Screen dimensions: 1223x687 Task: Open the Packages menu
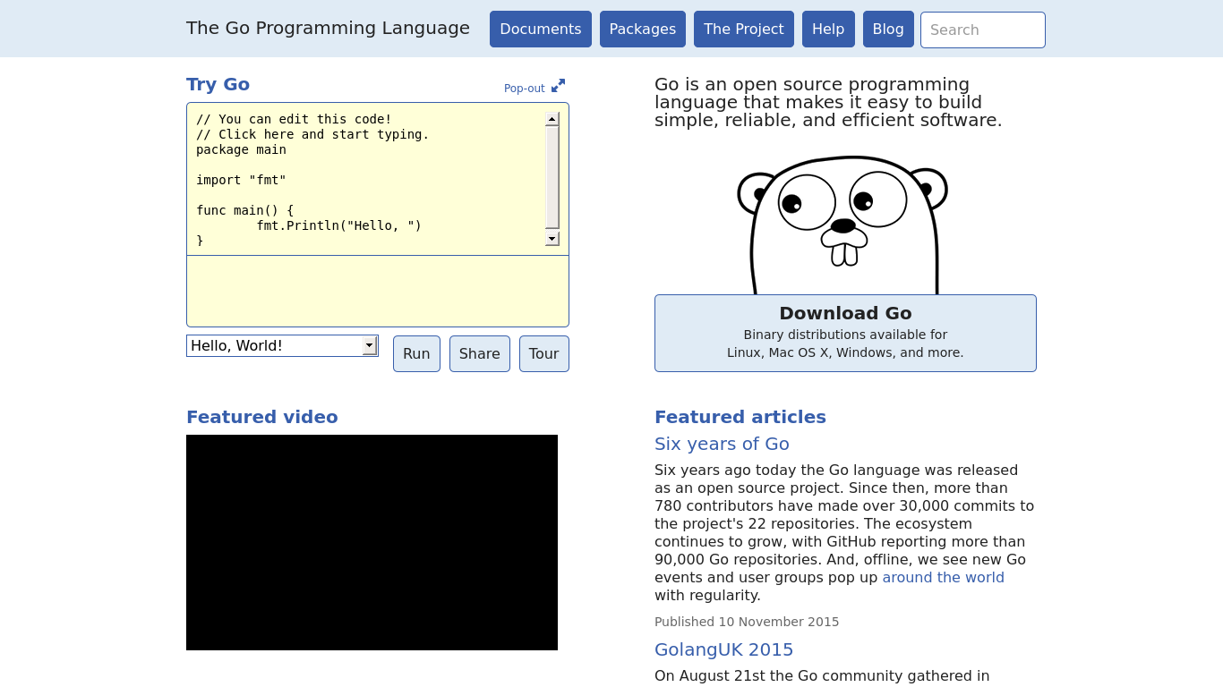point(643,30)
